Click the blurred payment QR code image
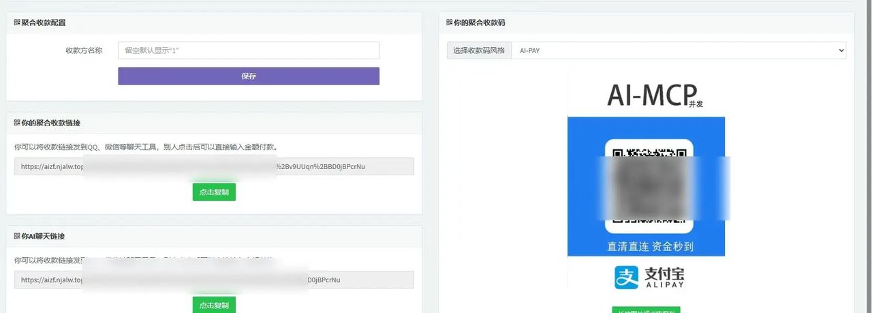 pyautogui.click(x=649, y=187)
